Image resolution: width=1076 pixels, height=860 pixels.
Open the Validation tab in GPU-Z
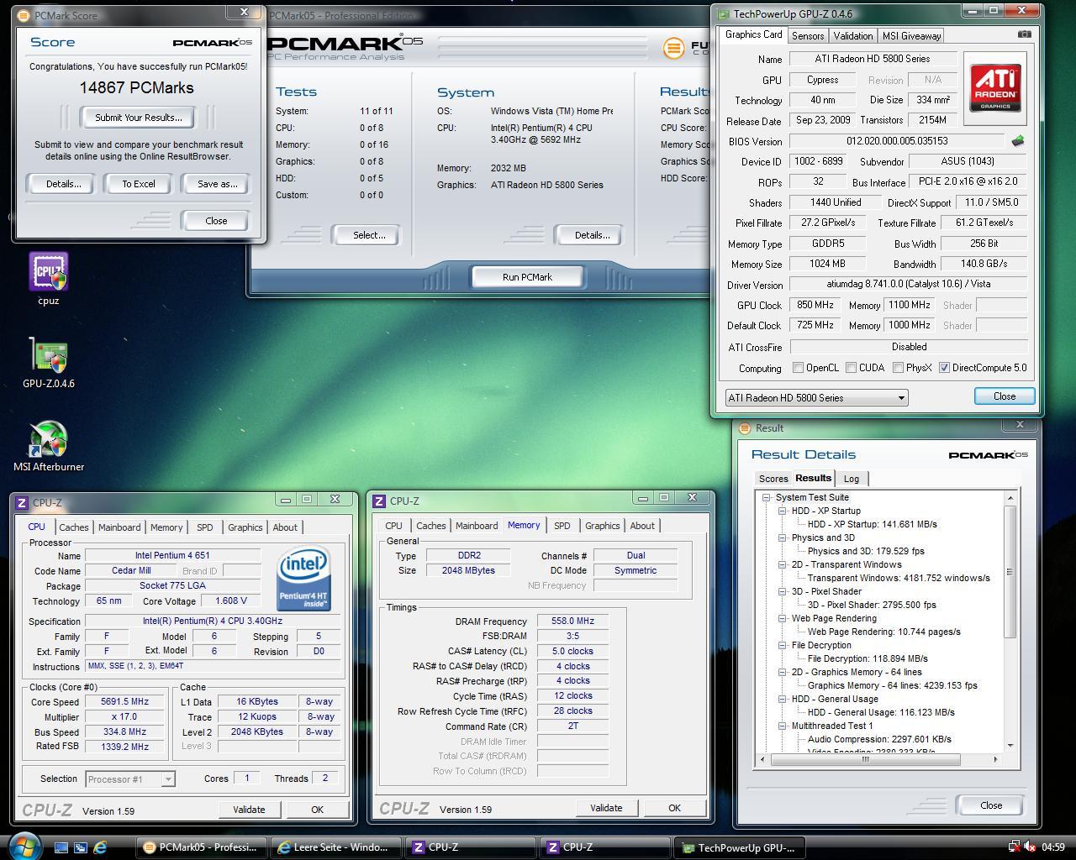point(853,35)
